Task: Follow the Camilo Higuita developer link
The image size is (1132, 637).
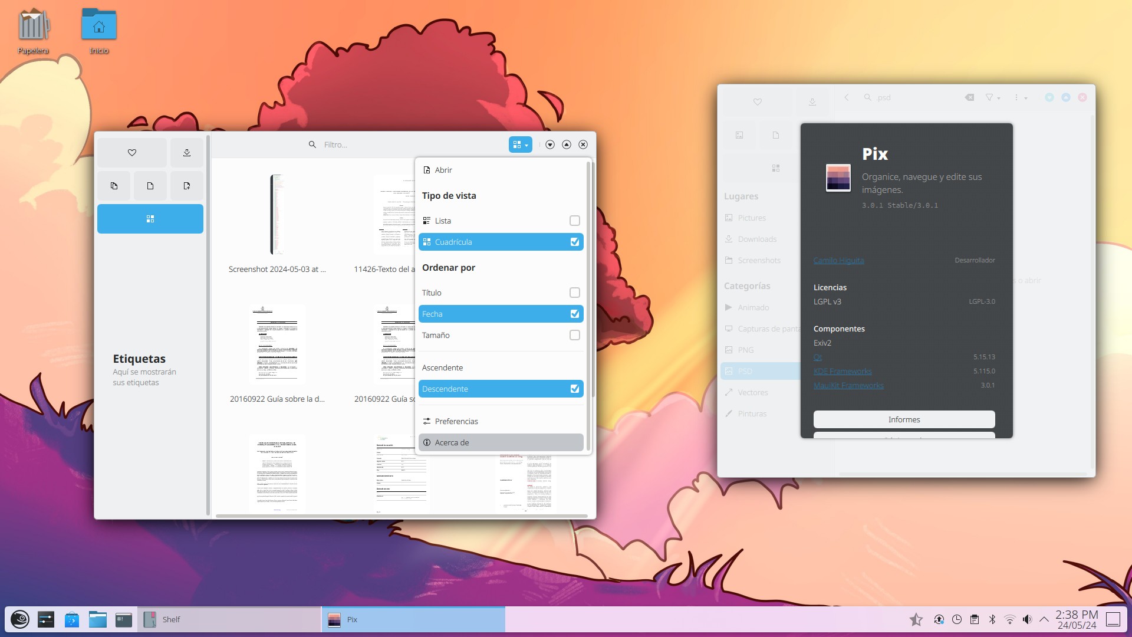Action: (x=838, y=260)
